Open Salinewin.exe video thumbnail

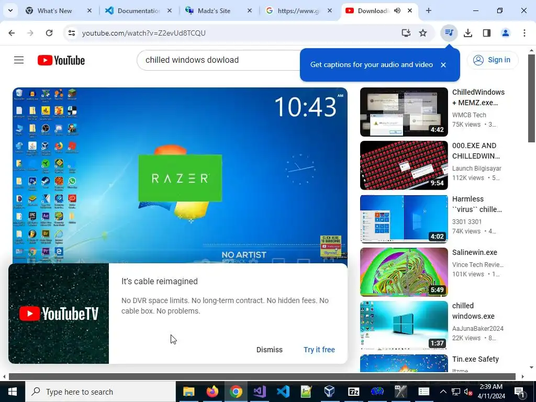[404, 272]
